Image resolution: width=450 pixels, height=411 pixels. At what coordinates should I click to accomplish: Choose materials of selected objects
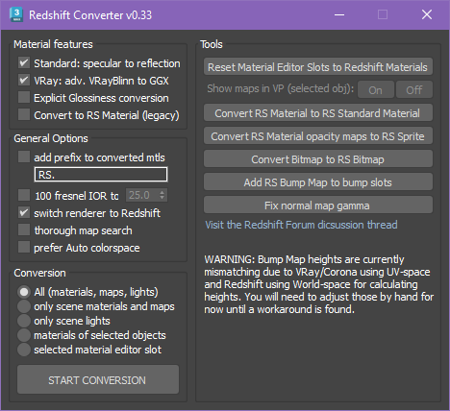click(24, 335)
